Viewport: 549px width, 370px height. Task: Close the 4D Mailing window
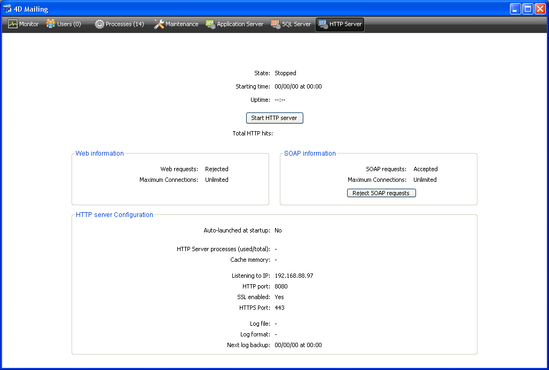tap(540, 9)
